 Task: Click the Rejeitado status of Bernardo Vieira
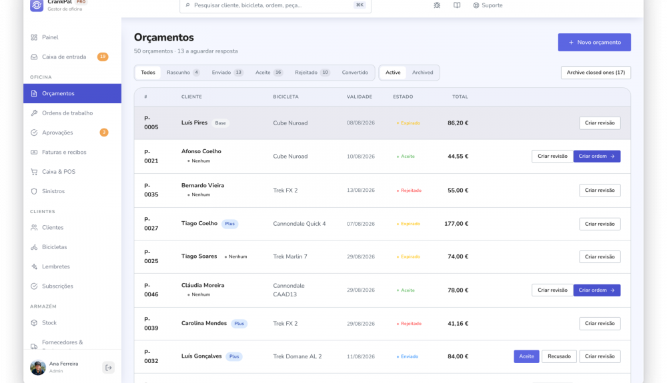coord(410,191)
